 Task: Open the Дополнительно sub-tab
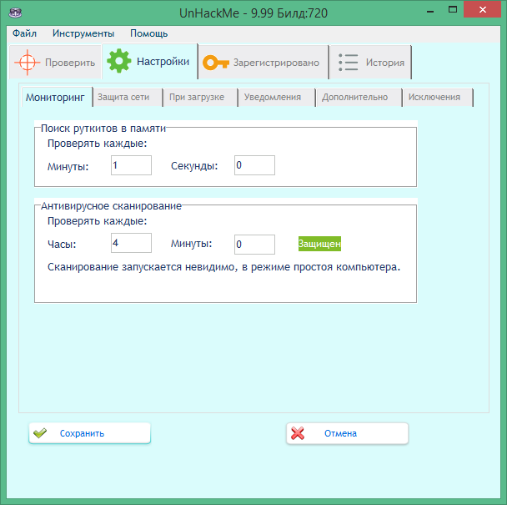pos(359,97)
